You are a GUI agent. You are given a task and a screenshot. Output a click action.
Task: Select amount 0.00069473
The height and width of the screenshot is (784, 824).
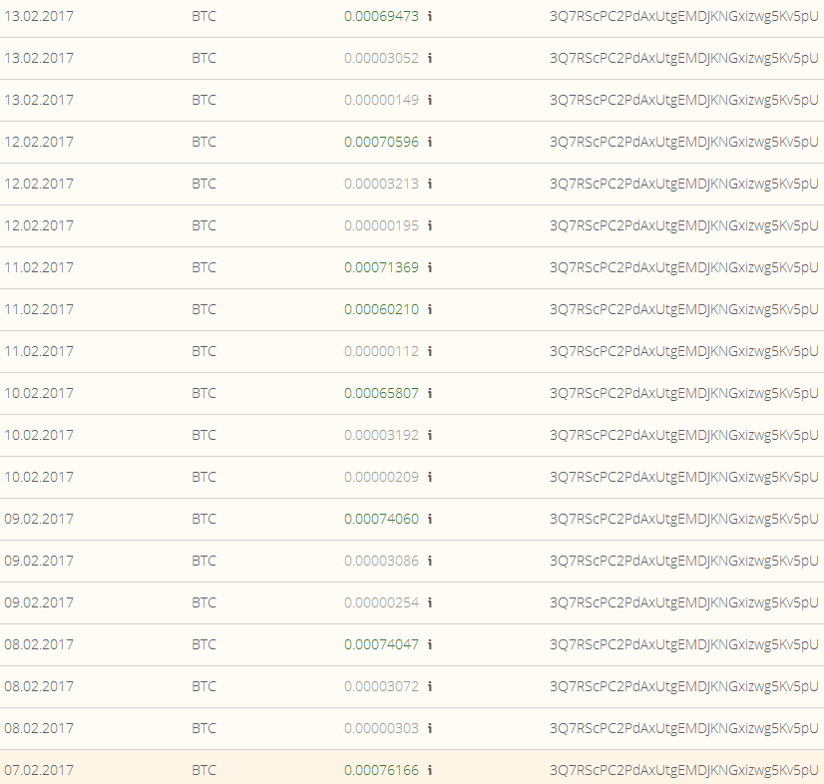[381, 16]
